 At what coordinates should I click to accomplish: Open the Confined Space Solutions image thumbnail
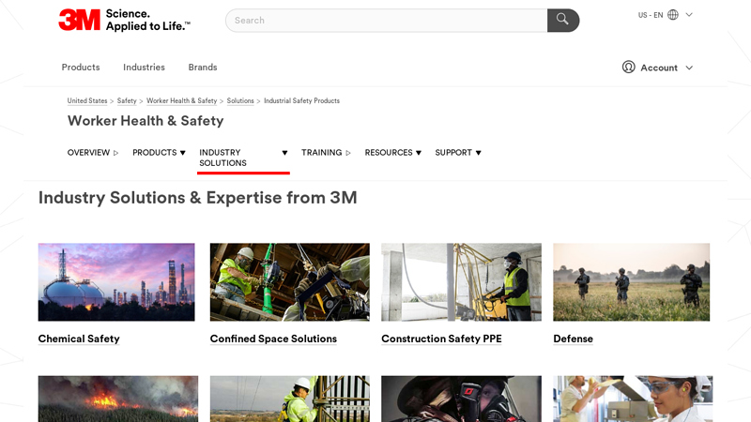pyautogui.click(x=290, y=282)
